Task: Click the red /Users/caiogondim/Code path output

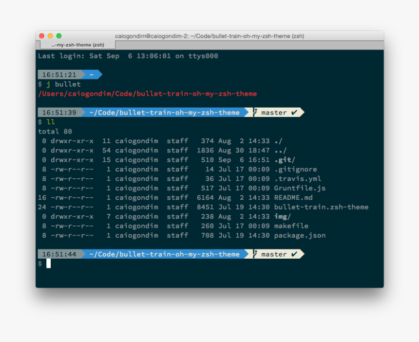Action: (148, 94)
